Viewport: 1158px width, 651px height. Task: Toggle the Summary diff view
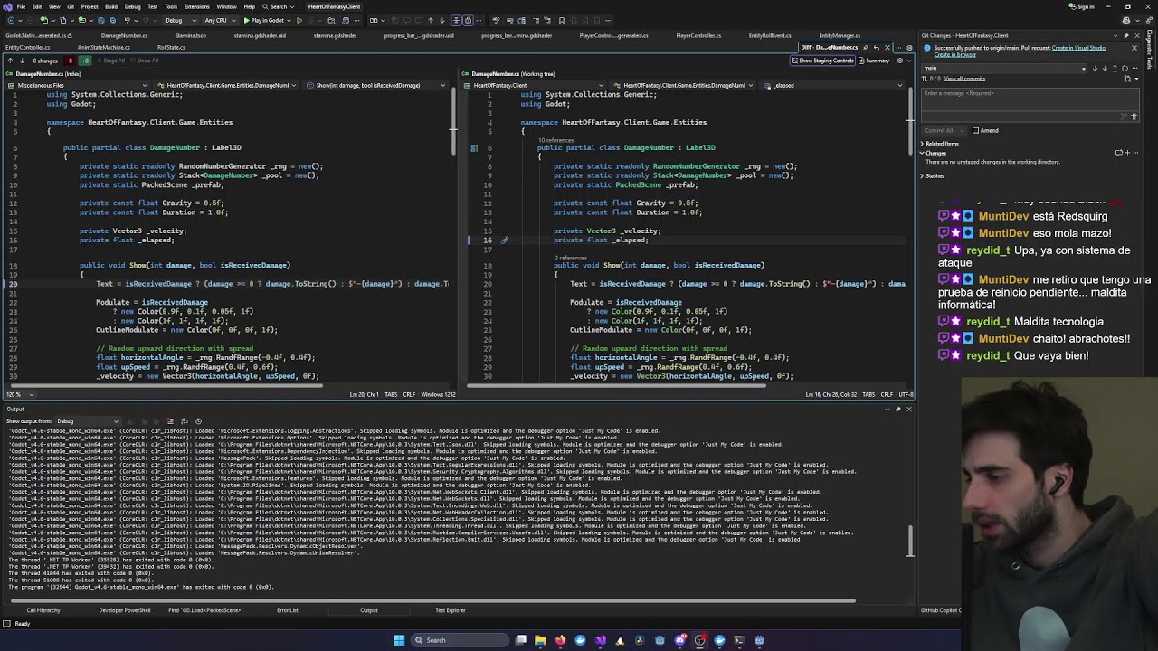874,61
